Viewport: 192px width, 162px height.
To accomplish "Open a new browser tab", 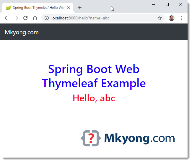I will pyautogui.click(x=80, y=8).
